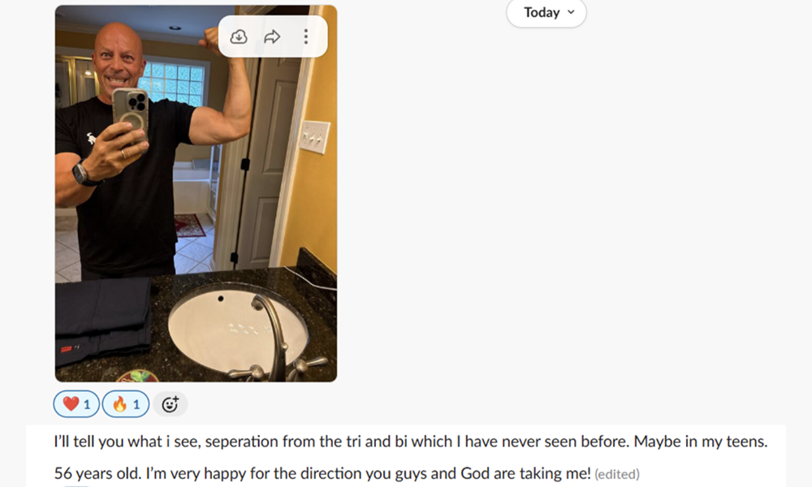Screen dimensions: 812x487
Task: Share the image with forward arrow
Action: click(x=272, y=37)
